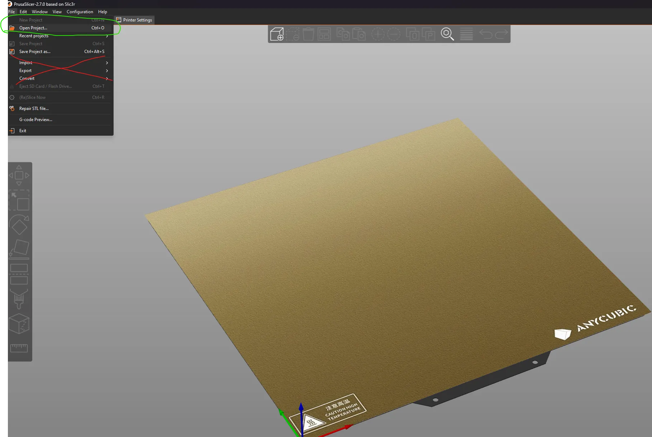Click the Add object cube icon
Viewport: 652px width, 437px height.
277,34
